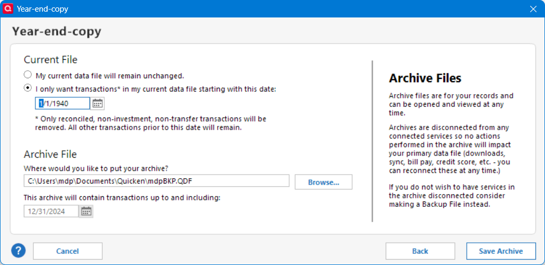Click the 'Archive Files' heading text
The height and width of the screenshot is (265, 545).
[425, 78]
